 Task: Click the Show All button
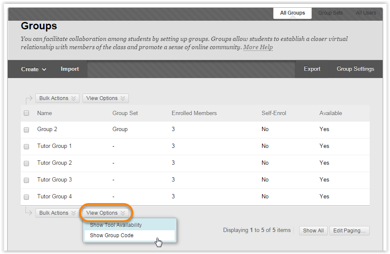click(313, 231)
